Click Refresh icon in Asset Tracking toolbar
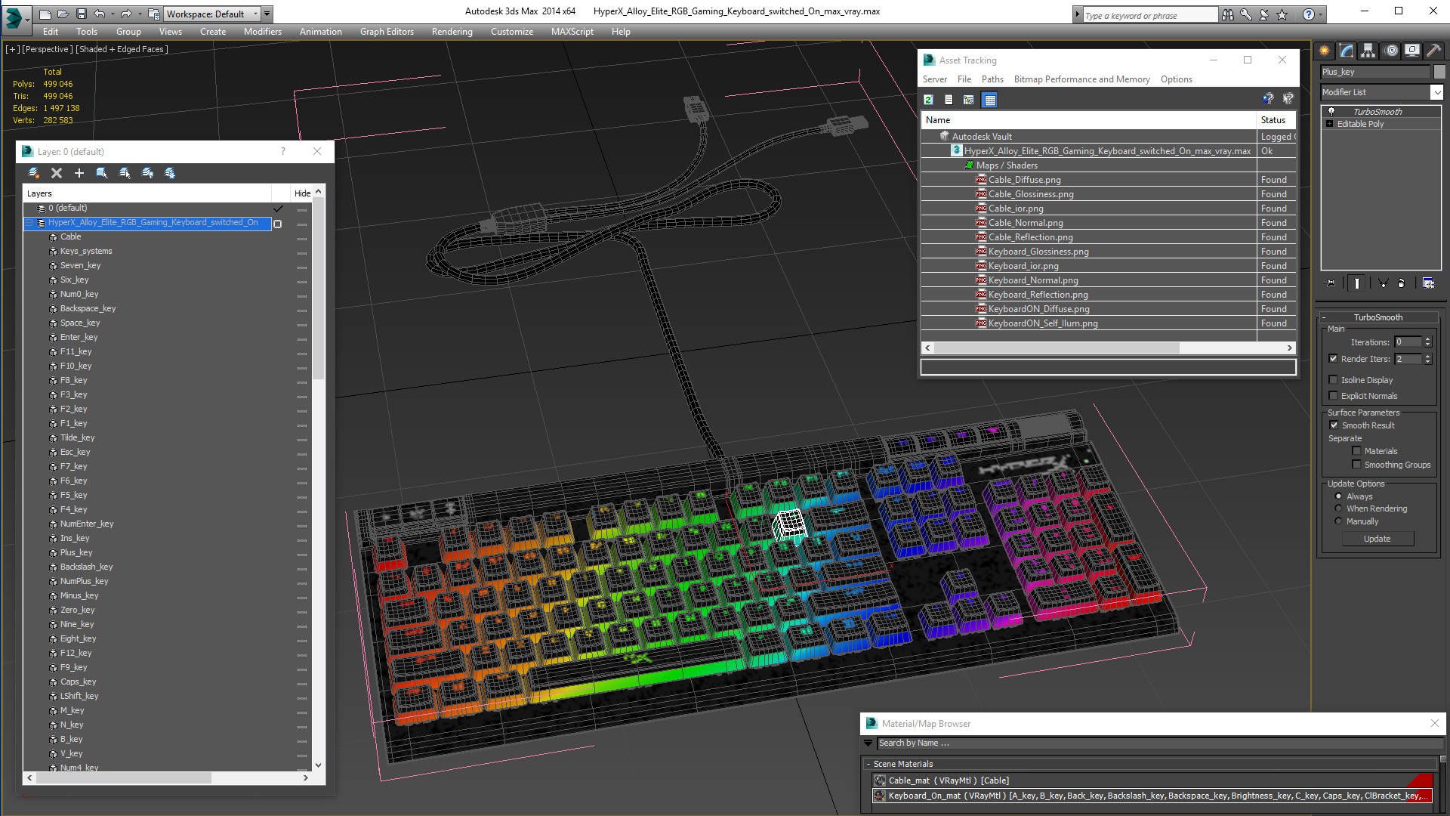This screenshot has height=816, width=1450. 929,100
